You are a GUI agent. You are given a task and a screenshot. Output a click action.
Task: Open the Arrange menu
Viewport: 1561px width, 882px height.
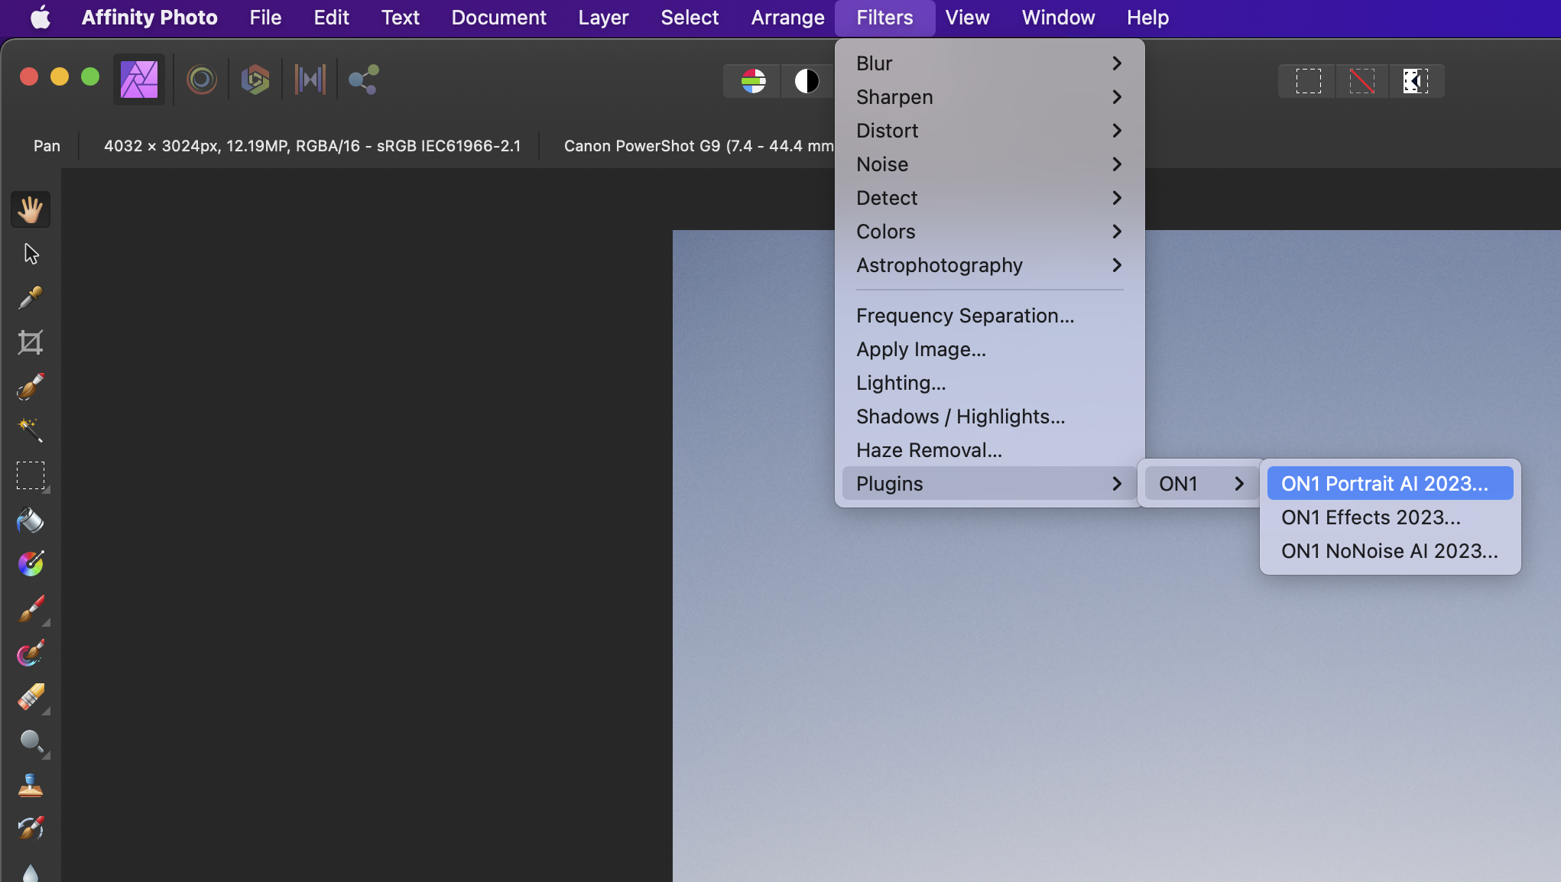[x=787, y=18]
